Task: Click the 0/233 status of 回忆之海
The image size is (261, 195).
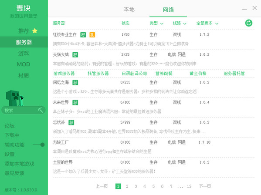Action: point(125,82)
